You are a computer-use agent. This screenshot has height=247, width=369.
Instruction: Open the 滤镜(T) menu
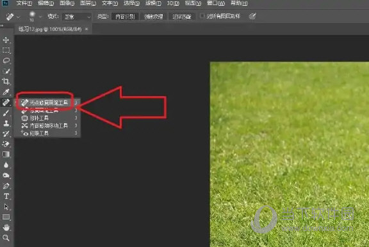(153, 3)
